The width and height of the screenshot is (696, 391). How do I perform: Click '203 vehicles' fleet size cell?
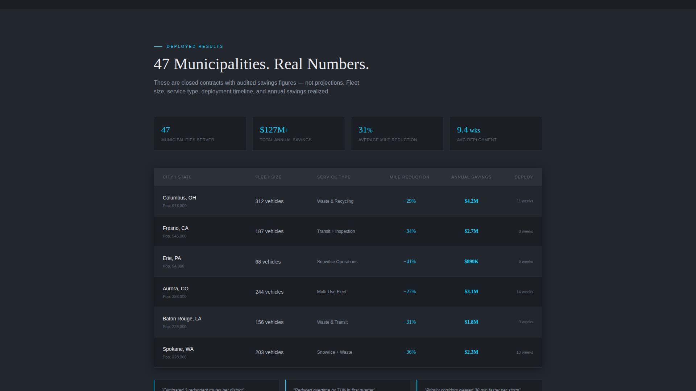tap(269, 352)
